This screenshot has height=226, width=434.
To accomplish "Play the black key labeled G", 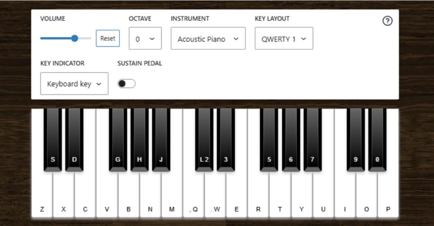I will click(118, 139).
